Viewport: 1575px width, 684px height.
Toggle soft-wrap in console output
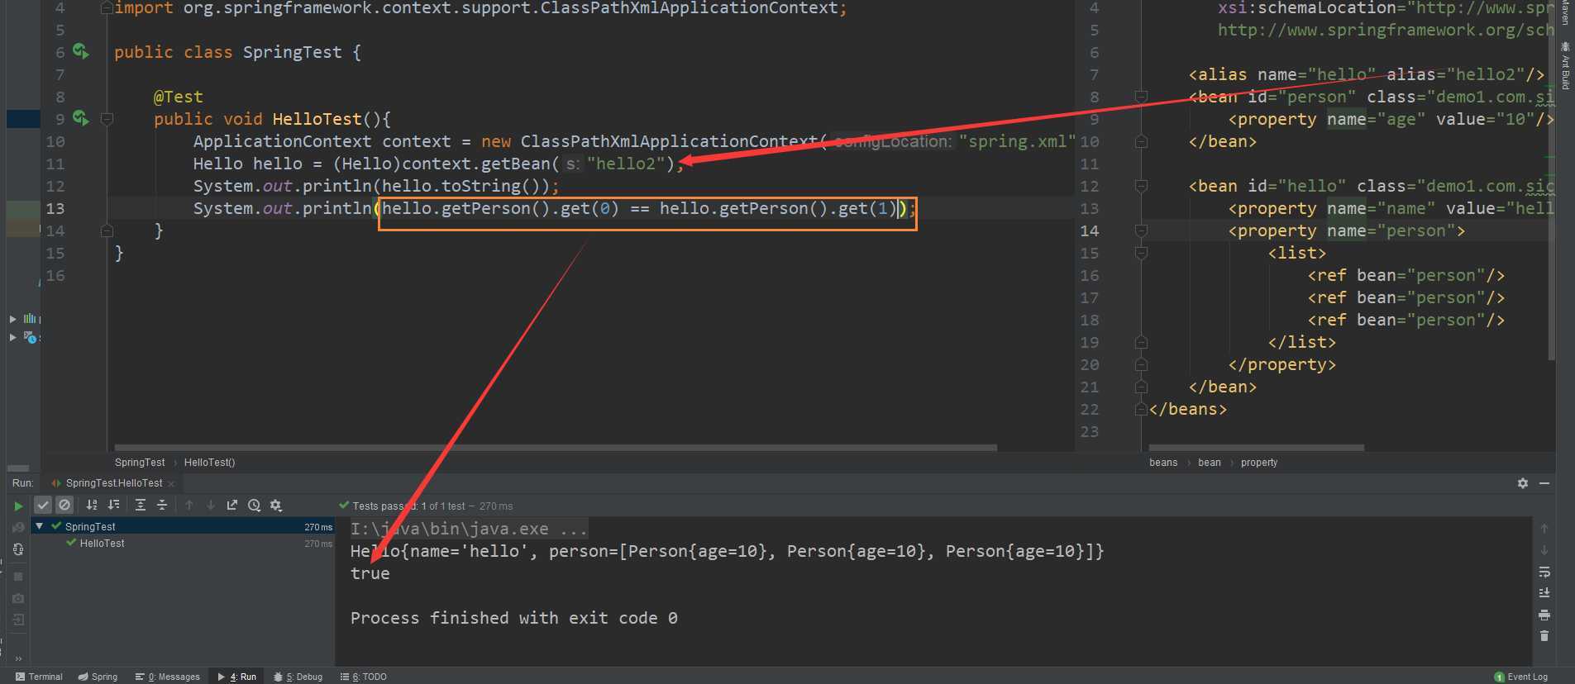pyautogui.click(x=1544, y=572)
